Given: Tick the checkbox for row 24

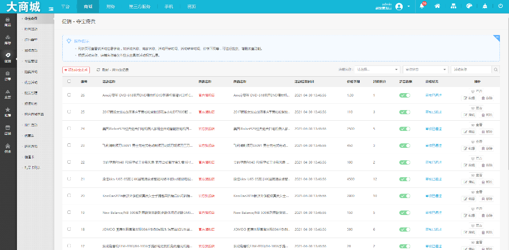Looking at the screenshot, I should coord(69,128).
